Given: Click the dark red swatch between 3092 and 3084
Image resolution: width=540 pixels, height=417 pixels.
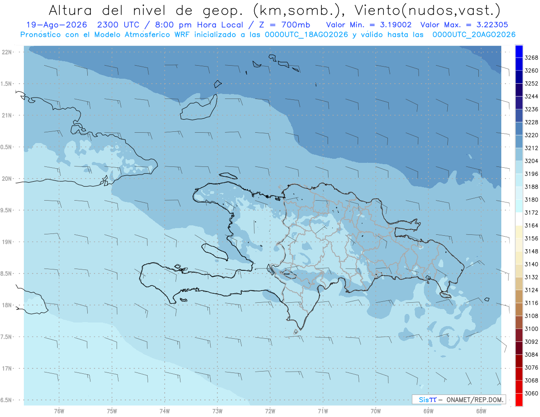Looking at the screenshot, I should (x=519, y=348).
